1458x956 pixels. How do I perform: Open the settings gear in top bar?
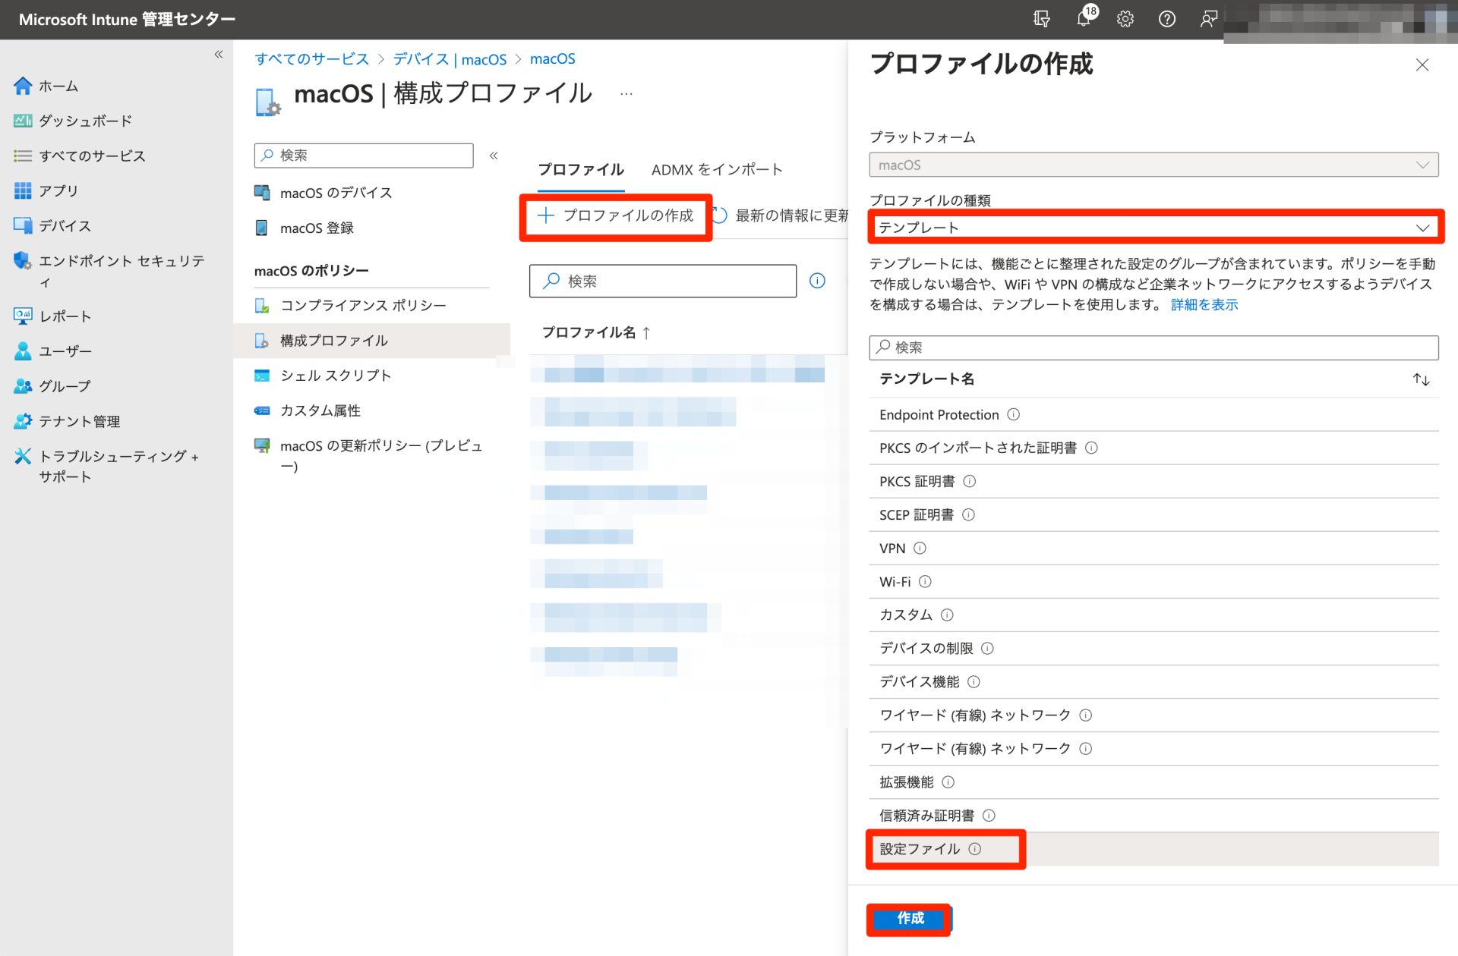1125,19
